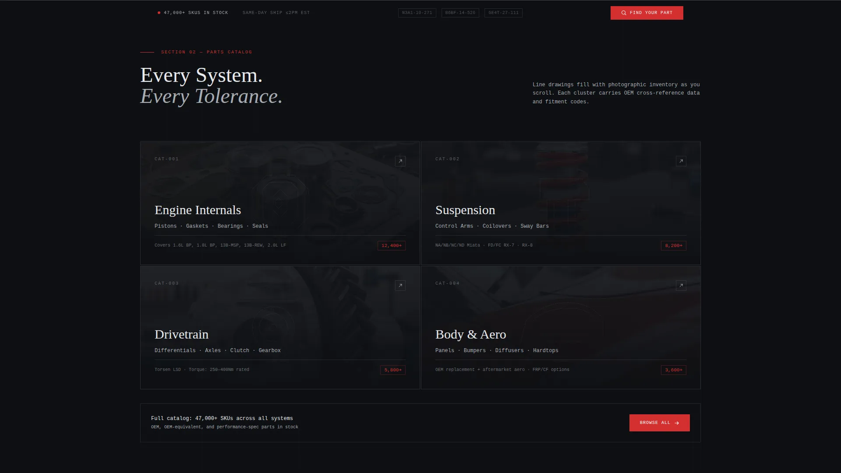Viewport: 841px width, 473px height.
Task: Open Suspension category arrow icon
Action: pyautogui.click(x=681, y=161)
